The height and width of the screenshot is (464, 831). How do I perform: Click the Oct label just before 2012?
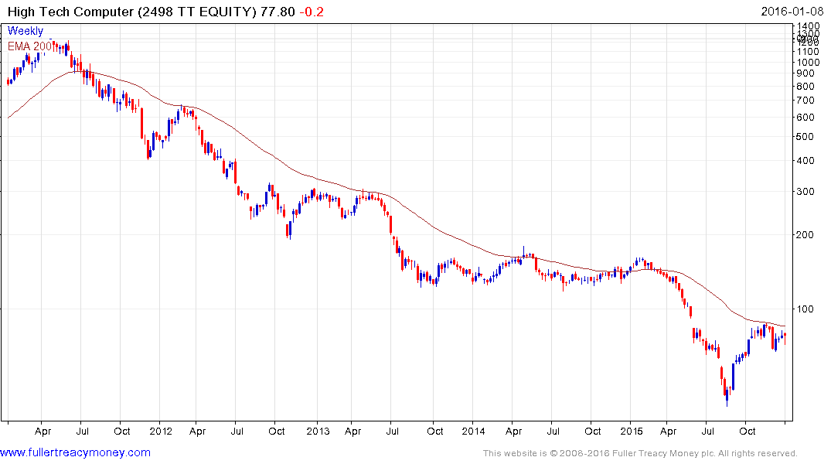[x=122, y=431]
